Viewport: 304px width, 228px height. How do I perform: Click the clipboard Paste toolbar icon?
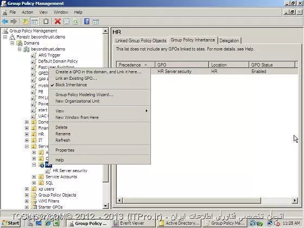46,21
